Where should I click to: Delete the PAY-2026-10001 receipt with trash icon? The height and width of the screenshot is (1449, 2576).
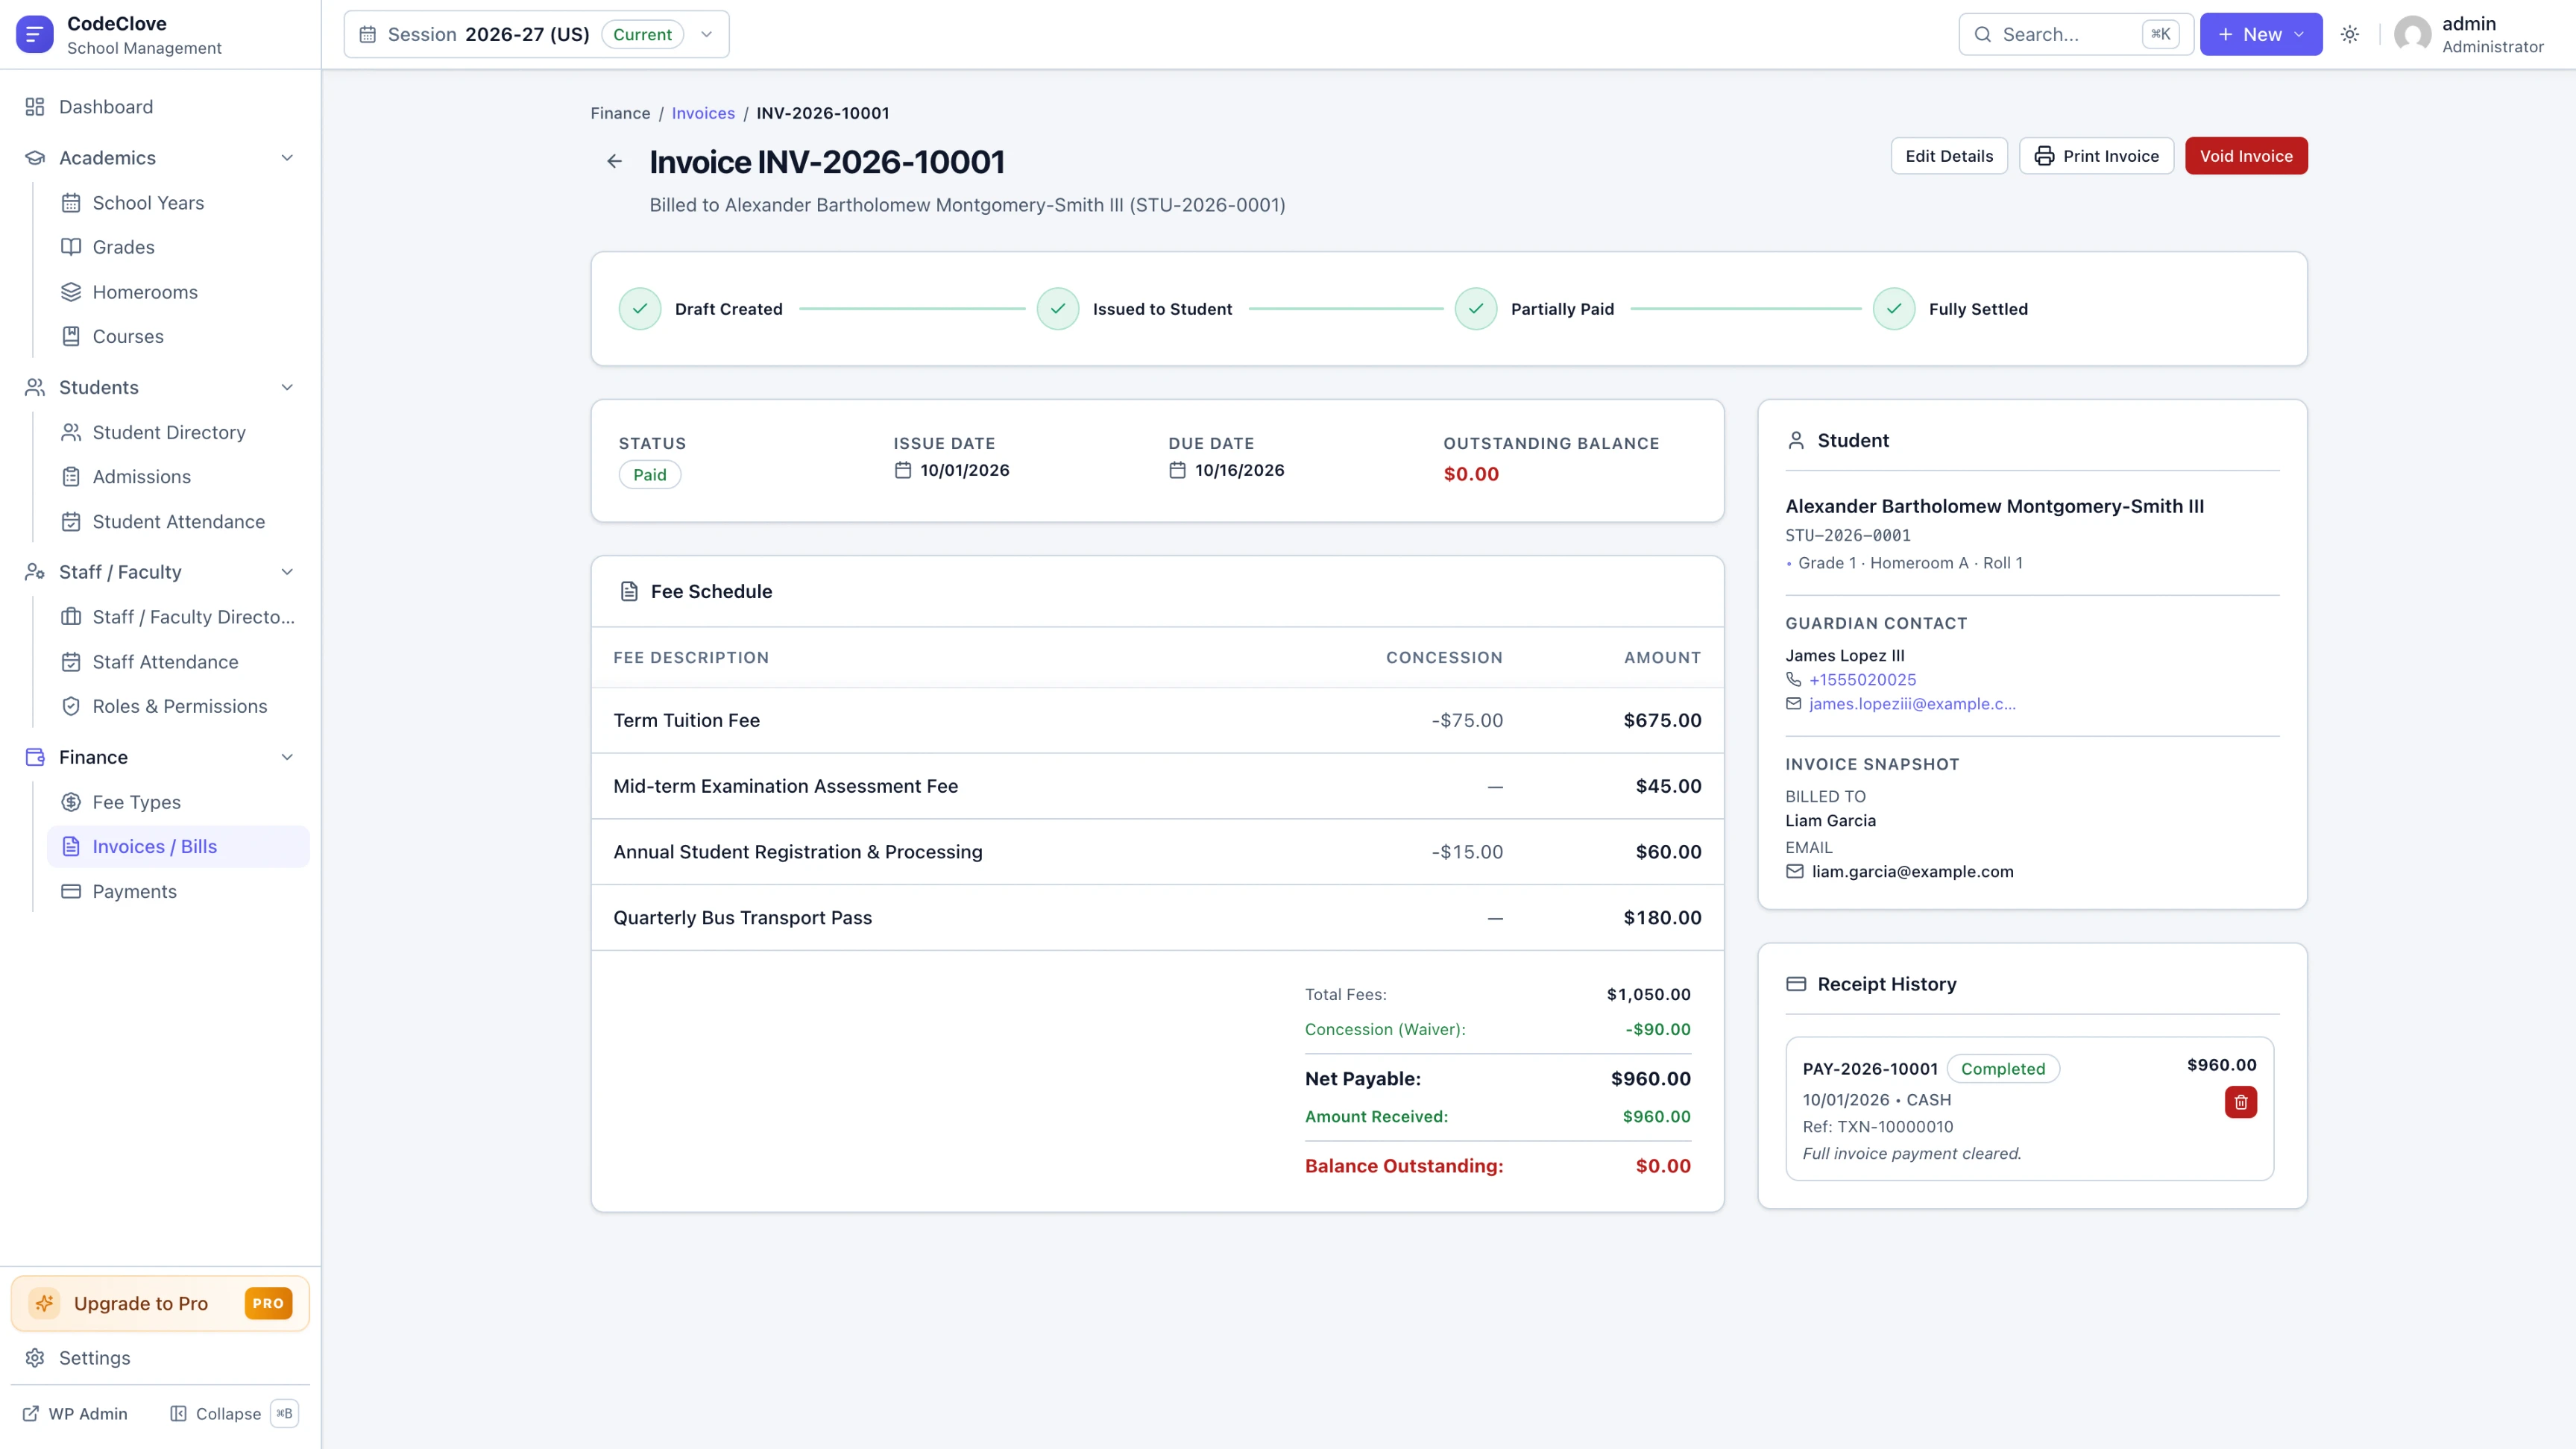tap(2240, 1102)
